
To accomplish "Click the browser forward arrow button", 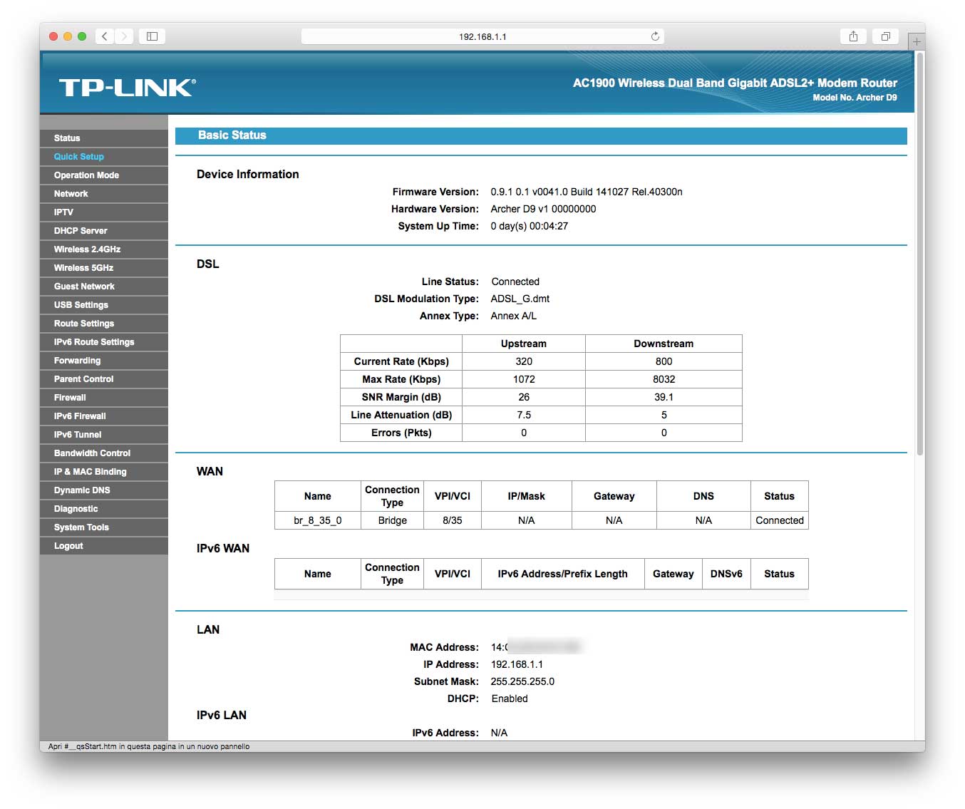I will 124,36.
